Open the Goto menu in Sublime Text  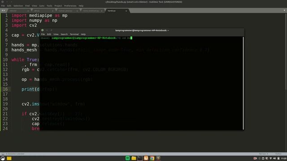[42, 6]
